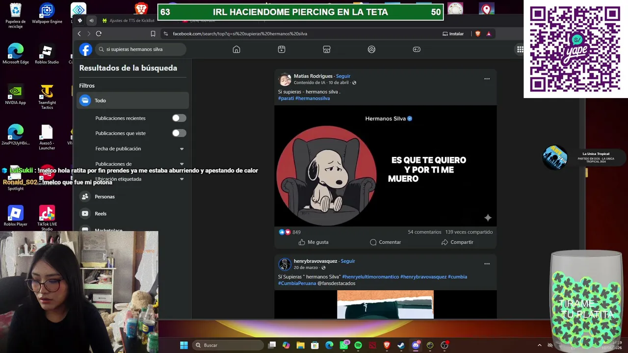
Task: View the 139 veces compartido count
Action: coord(469,232)
